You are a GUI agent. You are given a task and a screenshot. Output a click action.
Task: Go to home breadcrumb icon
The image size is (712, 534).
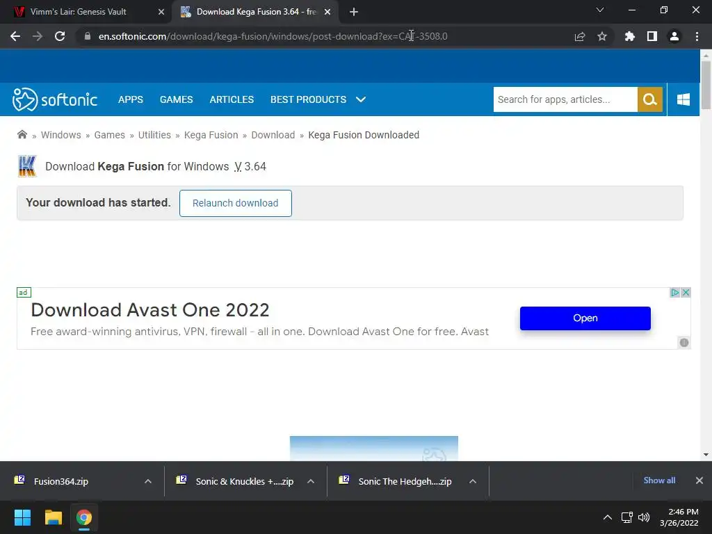(22, 134)
